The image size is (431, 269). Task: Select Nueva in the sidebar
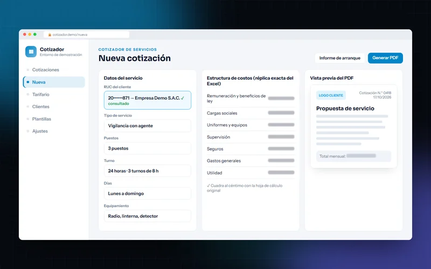pyautogui.click(x=54, y=82)
